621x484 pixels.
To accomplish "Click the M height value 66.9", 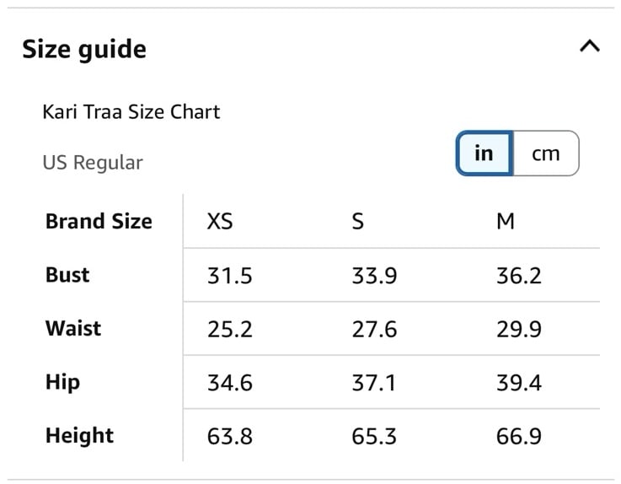I will pyautogui.click(x=519, y=437).
